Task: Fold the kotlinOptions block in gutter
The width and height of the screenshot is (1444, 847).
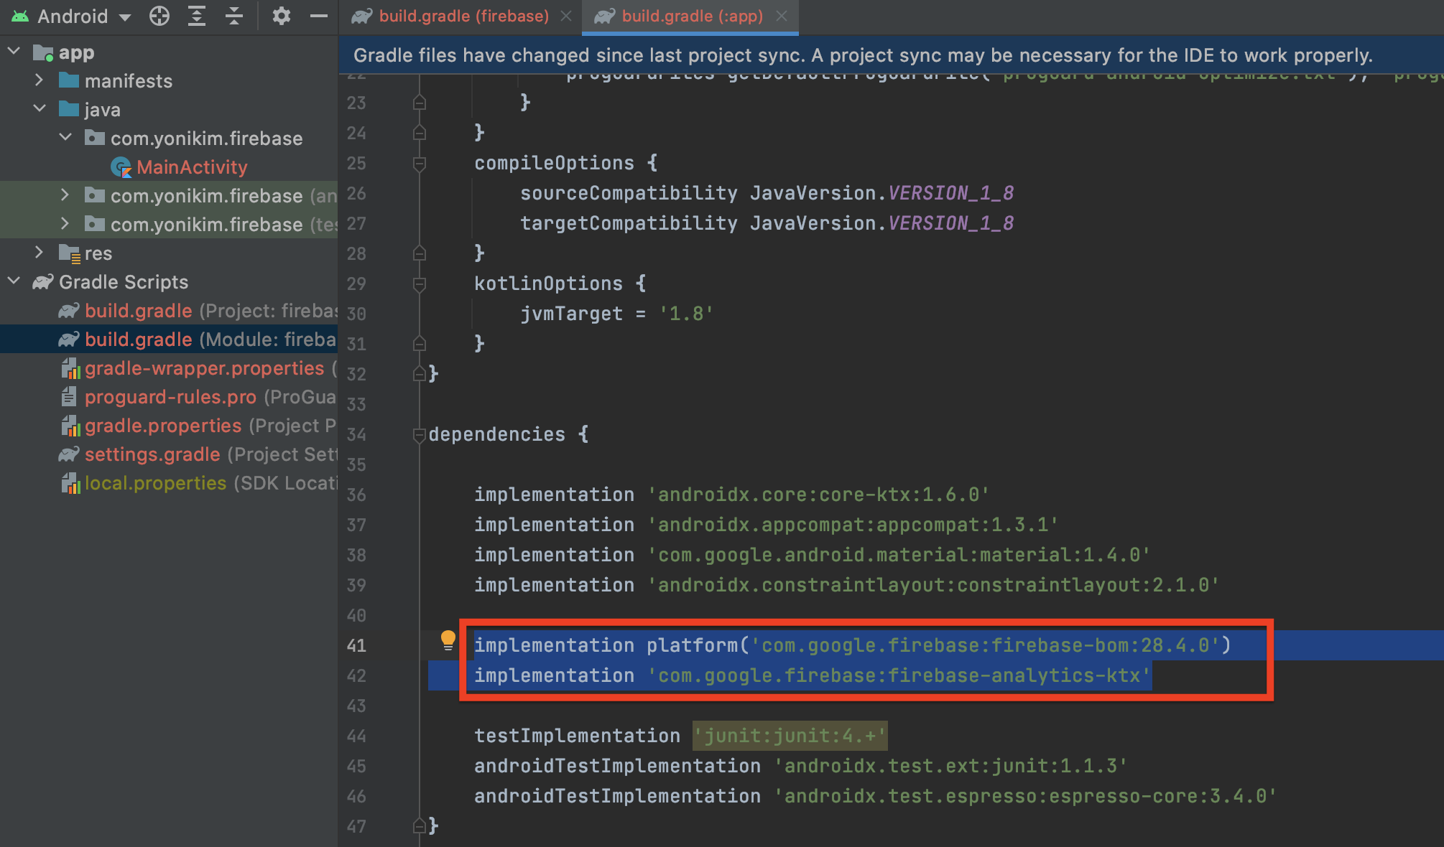Action: click(x=420, y=284)
